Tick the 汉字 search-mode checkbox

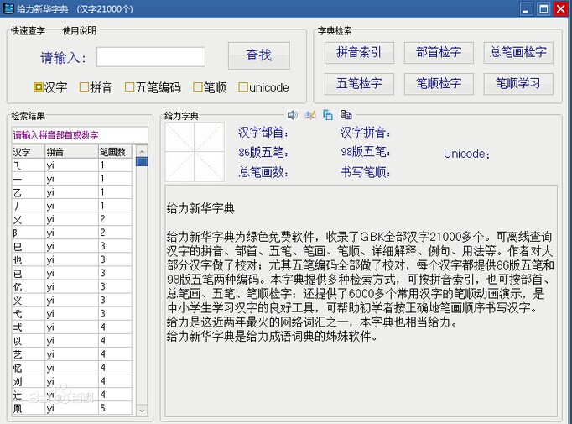(x=39, y=87)
